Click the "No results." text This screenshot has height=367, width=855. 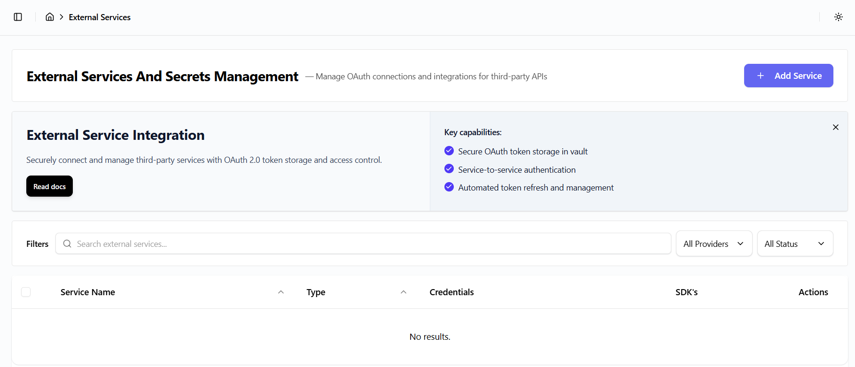coord(430,336)
